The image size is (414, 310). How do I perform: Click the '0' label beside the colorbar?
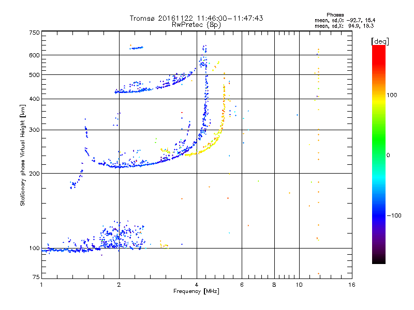pyautogui.click(x=388, y=156)
